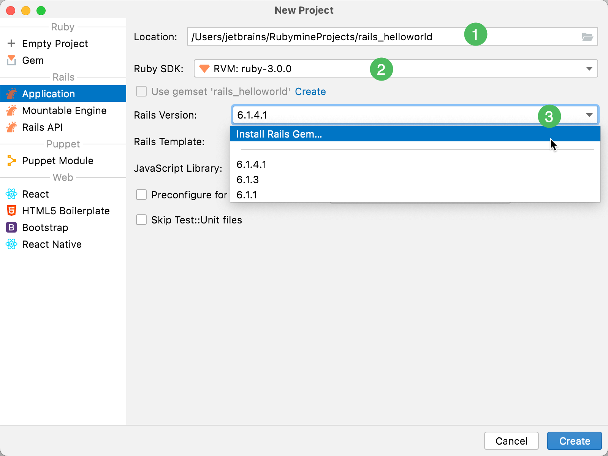Select React Native project type
The width and height of the screenshot is (608, 456).
pyautogui.click(x=63, y=244)
